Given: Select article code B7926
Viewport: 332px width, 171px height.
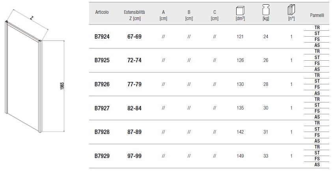Looking at the screenshot, I should pos(102,84).
